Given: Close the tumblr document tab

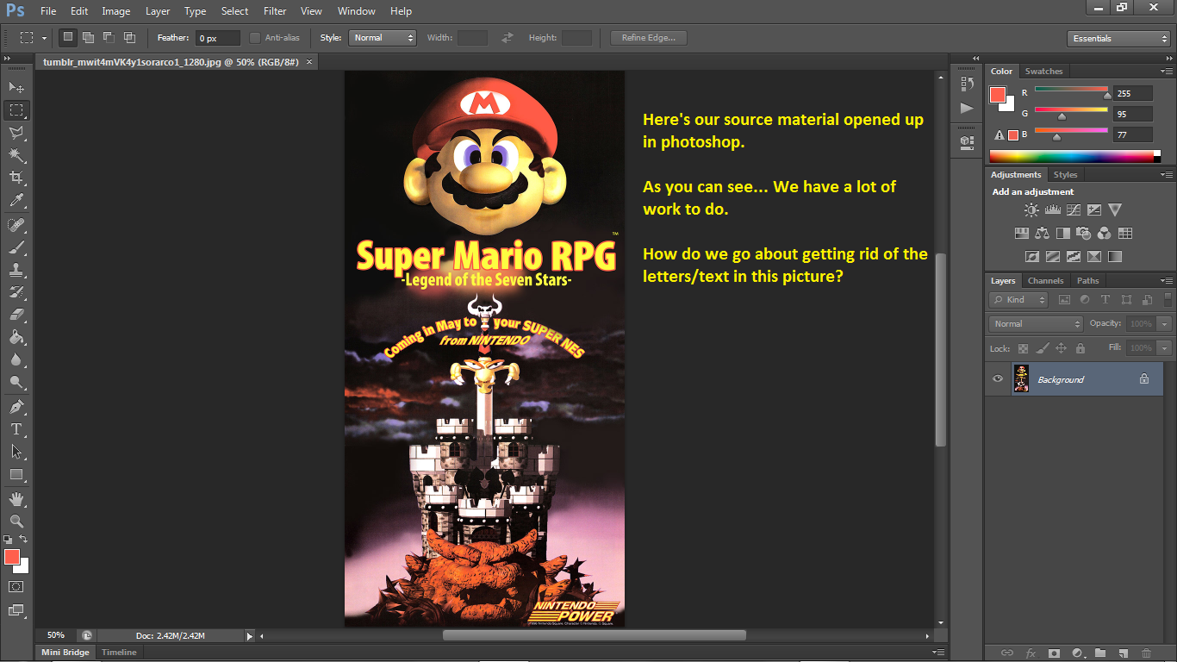Looking at the screenshot, I should [309, 62].
